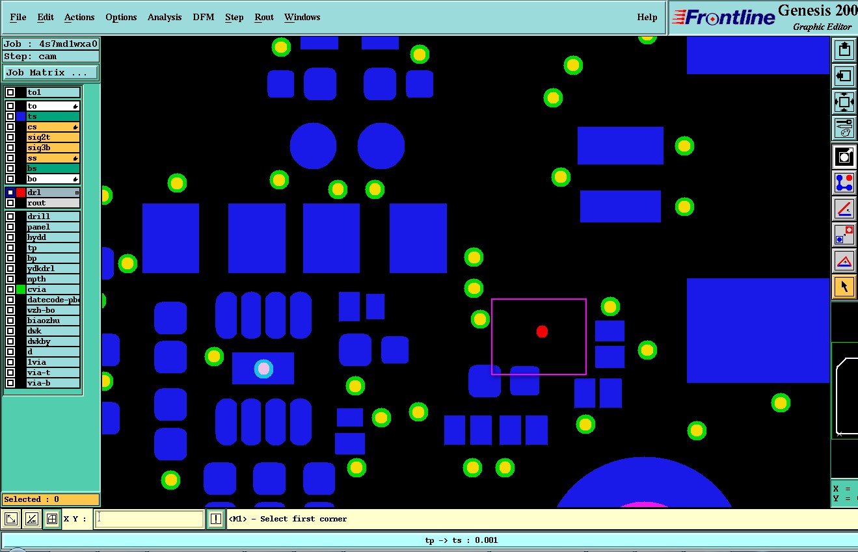Open the File menu
Screen dimensions: 858x552
pyautogui.click(x=18, y=17)
